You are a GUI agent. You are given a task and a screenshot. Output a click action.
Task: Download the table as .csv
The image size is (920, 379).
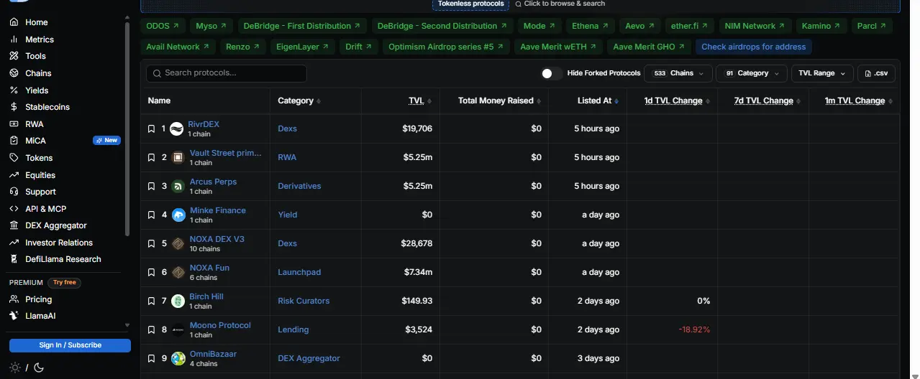(x=876, y=73)
